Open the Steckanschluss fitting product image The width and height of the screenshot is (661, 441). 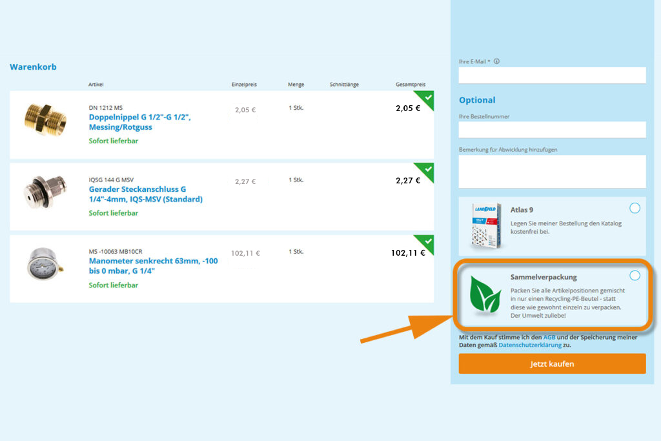coord(45,192)
